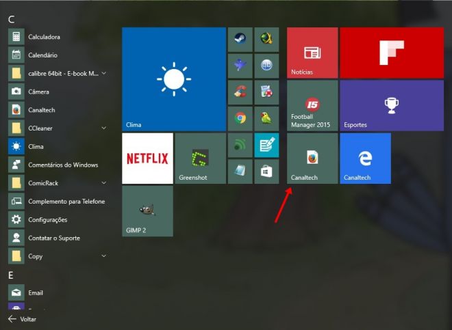
Task: Open the Clima weather large tile
Action: (174, 79)
